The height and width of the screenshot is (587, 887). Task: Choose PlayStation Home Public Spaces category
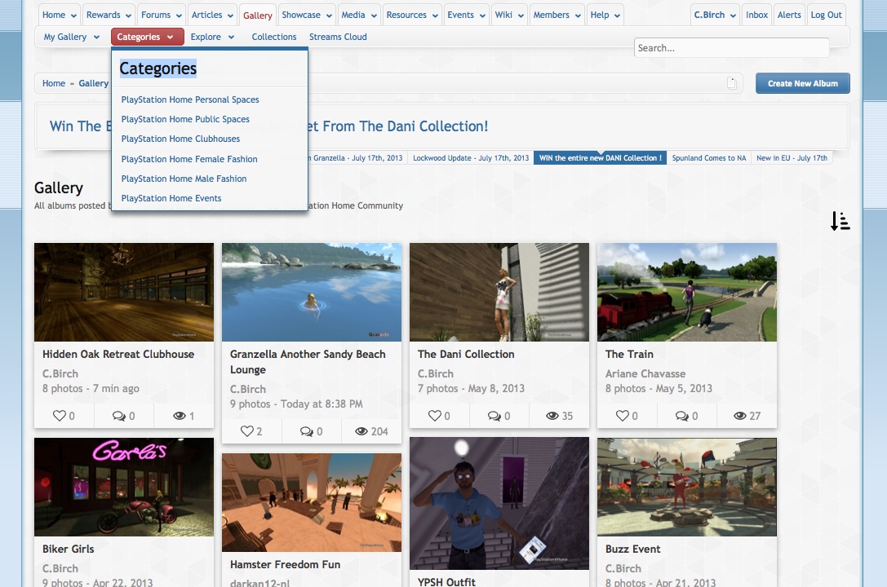point(185,119)
